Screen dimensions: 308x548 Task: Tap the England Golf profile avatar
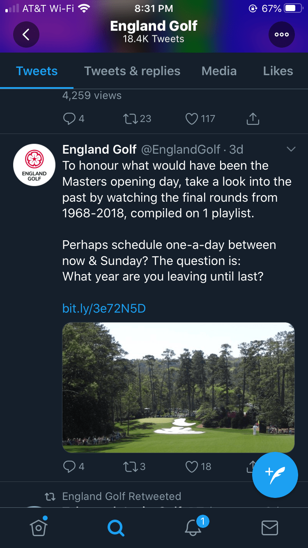[x=34, y=165]
